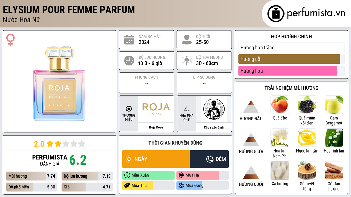Click the Mùa Xuân season bar
This screenshot has height=197, width=351.
[148, 175]
